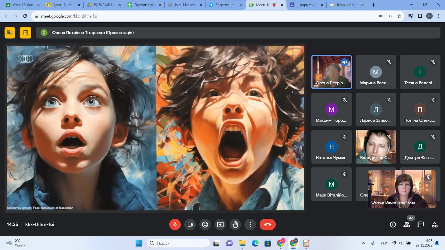Switch keyboard language УКР
Screen dimensions: 445x250
click(384, 243)
